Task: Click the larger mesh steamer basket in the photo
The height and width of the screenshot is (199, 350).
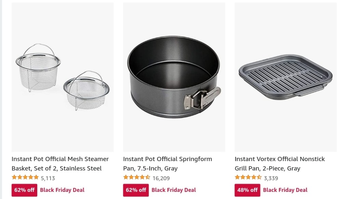Action: pyautogui.click(x=38, y=68)
